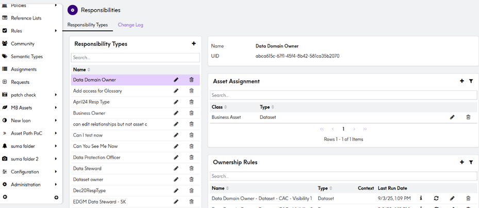Open Reference Lists from the sidebar
Screen dimensions: 479x208
tap(26, 18)
